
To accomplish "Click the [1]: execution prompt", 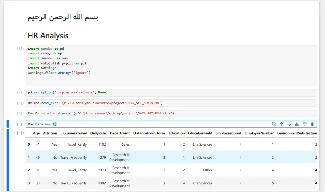I will coord(20,49).
